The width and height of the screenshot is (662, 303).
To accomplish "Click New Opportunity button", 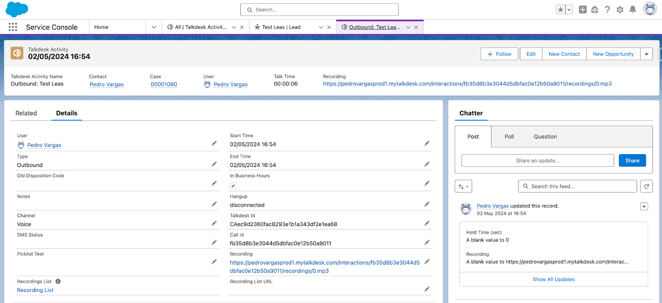I will tap(613, 54).
